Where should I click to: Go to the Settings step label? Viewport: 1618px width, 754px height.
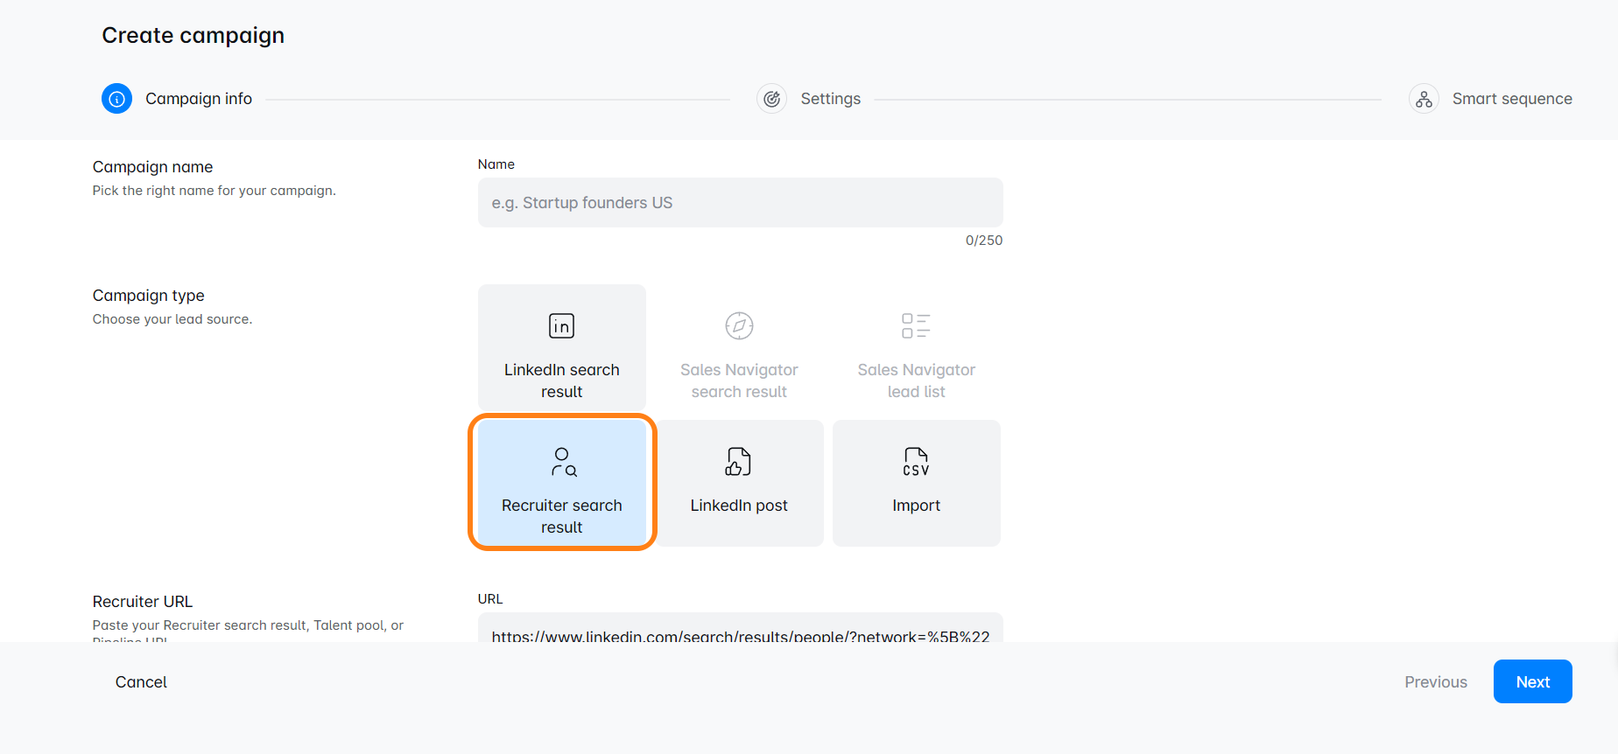tap(830, 99)
